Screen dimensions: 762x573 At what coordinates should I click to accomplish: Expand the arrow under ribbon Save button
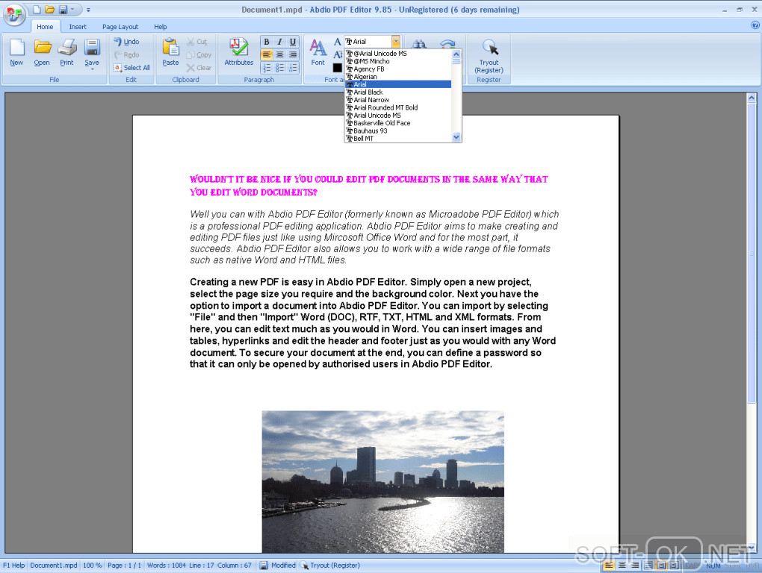coord(92,69)
